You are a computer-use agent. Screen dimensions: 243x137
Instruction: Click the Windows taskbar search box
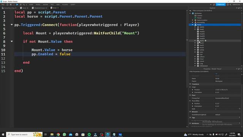[x=24, y=134]
